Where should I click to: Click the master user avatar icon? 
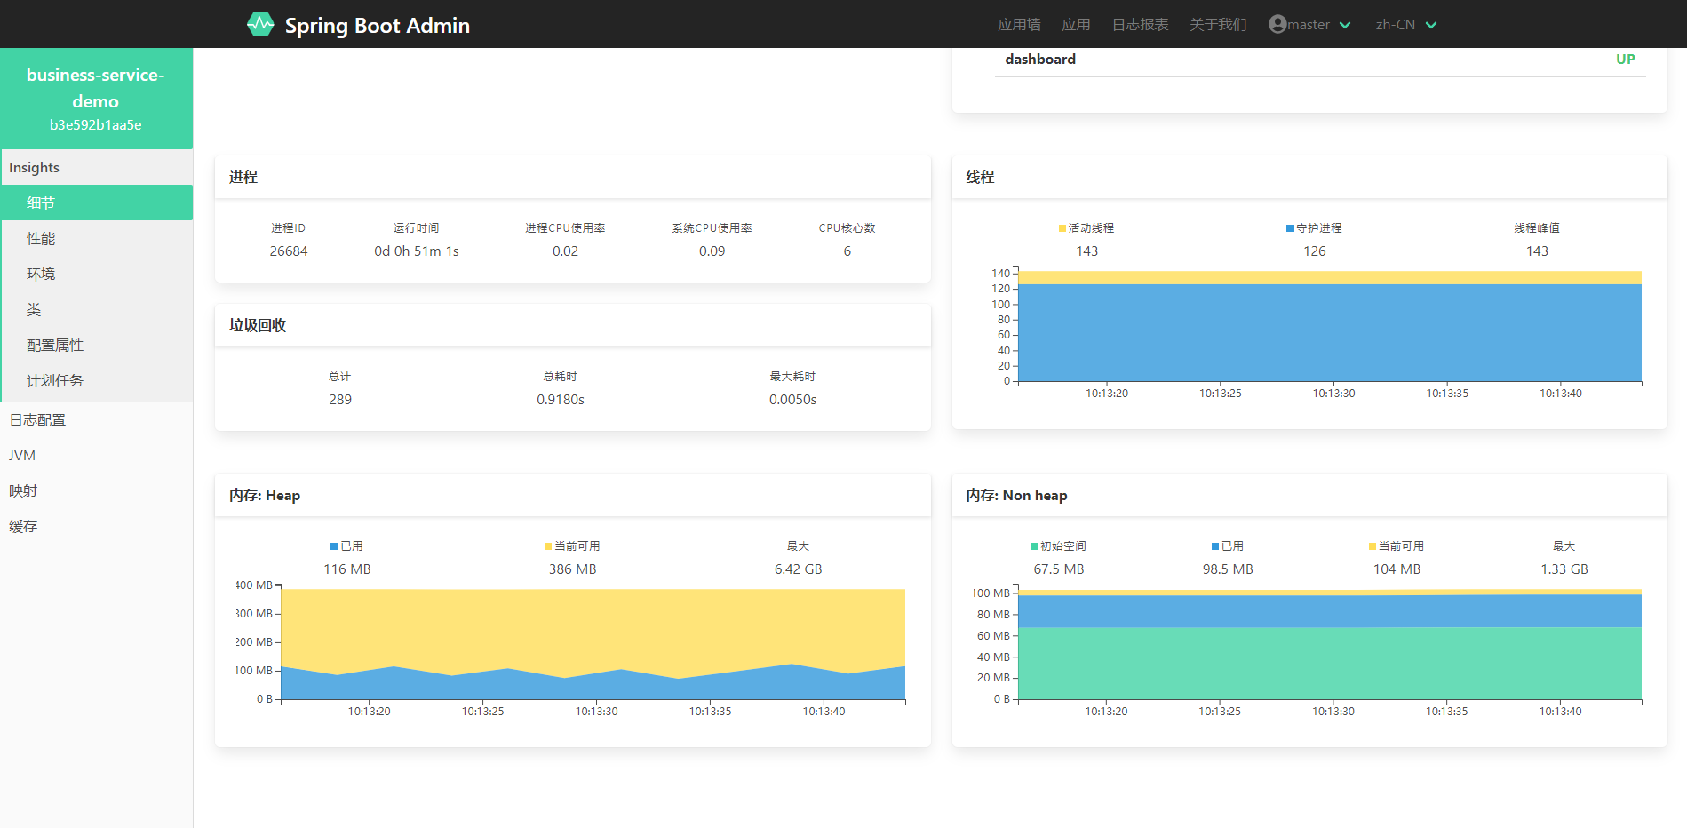[x=1277, y=24]
